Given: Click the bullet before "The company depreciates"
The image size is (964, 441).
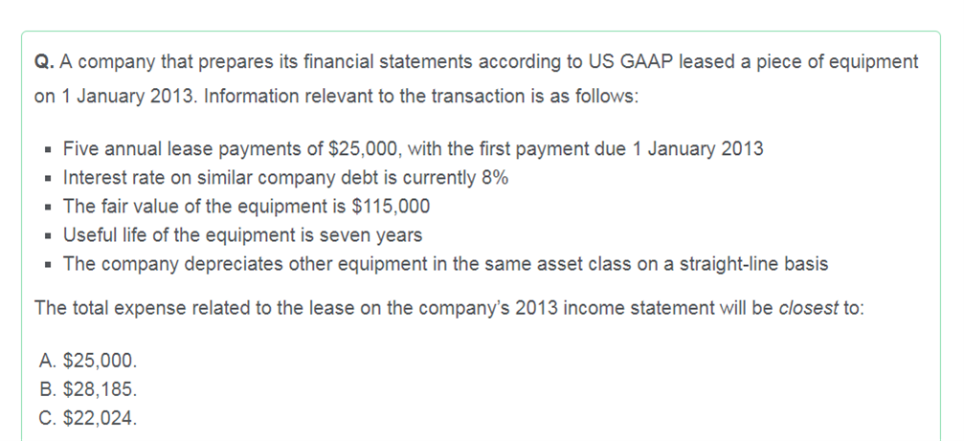Looking at the screenshot, I should [48, 265].
